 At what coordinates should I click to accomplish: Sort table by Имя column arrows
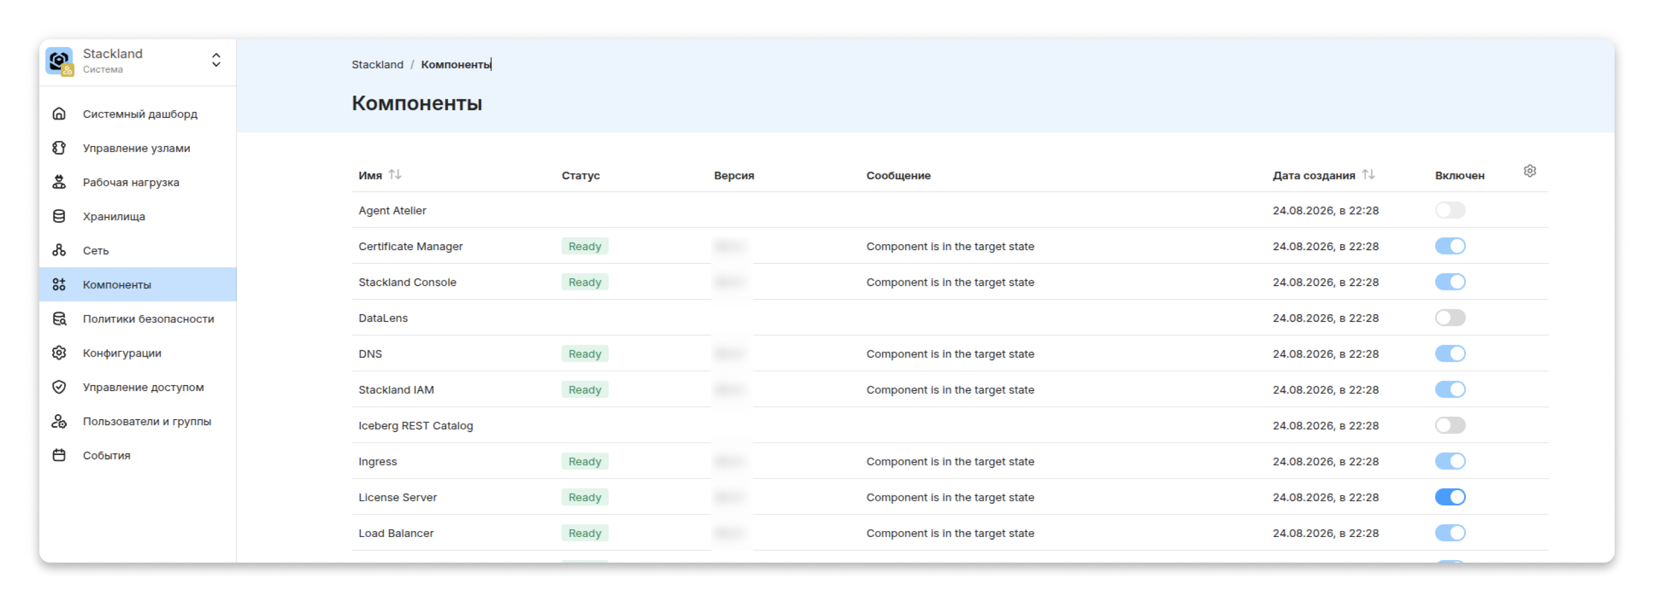[x=395, y=174]
